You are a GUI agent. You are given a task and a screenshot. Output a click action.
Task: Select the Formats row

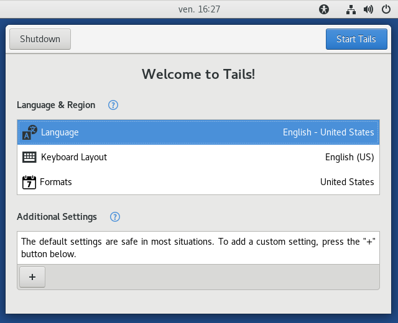tap(198, 182)
